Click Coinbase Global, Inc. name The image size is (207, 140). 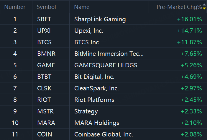[x=103, y=134]
